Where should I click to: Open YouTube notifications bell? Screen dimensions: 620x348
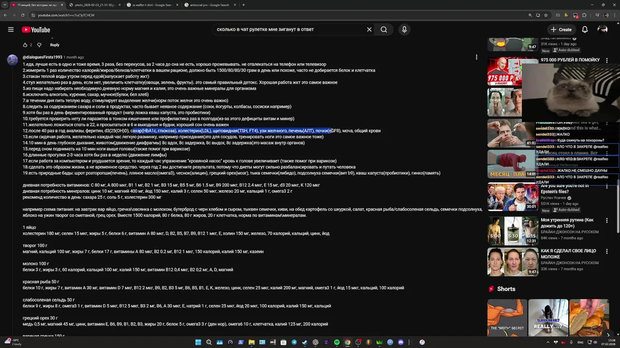coord(585,29)
